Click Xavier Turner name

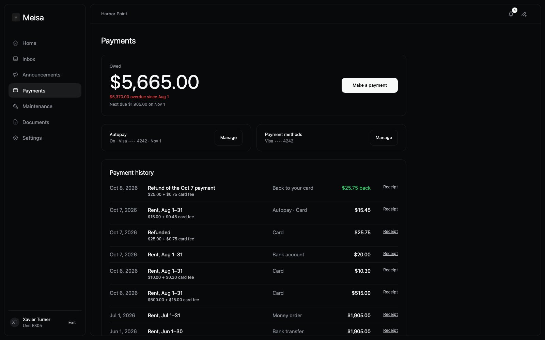(36, 320)
